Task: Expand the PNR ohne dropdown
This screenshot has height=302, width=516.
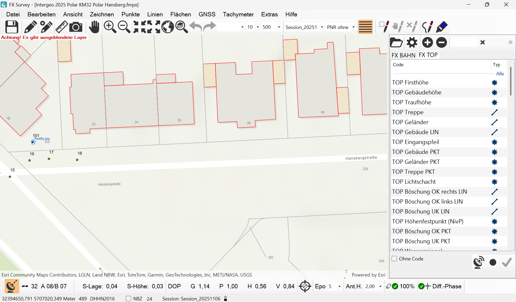Action: click(x=353, y=27)
